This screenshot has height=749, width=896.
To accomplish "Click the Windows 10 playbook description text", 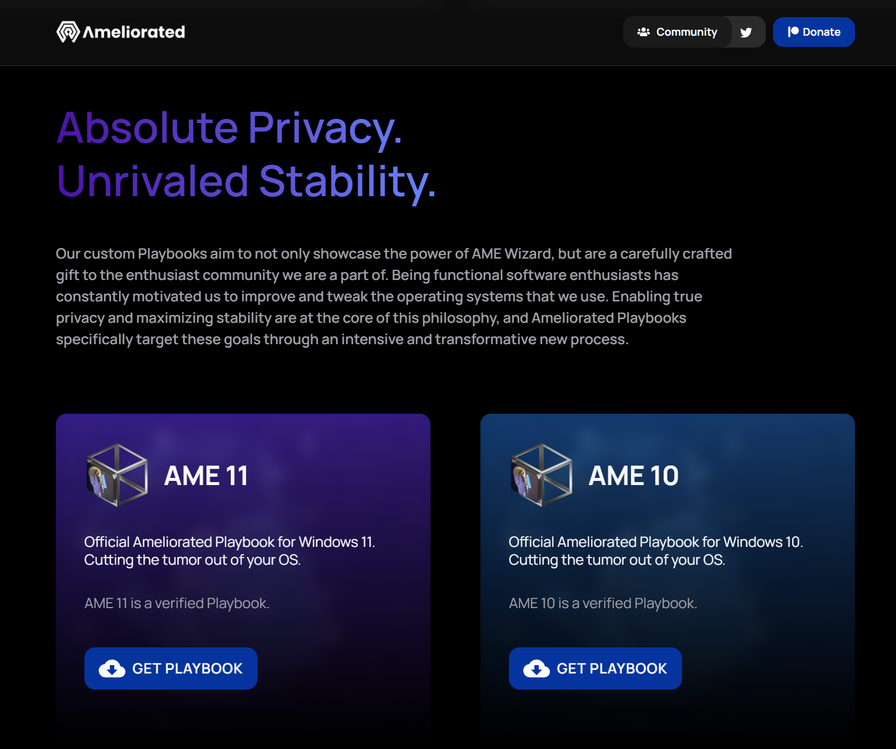I will click(x=655, y=551).
